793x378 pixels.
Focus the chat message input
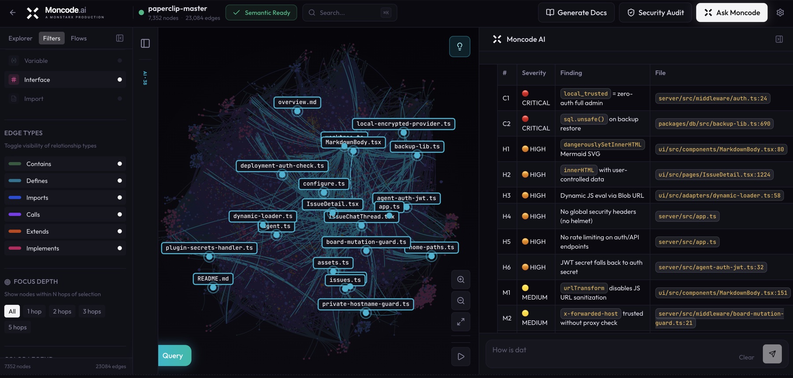pyautogui.click(x=612, y=350)
